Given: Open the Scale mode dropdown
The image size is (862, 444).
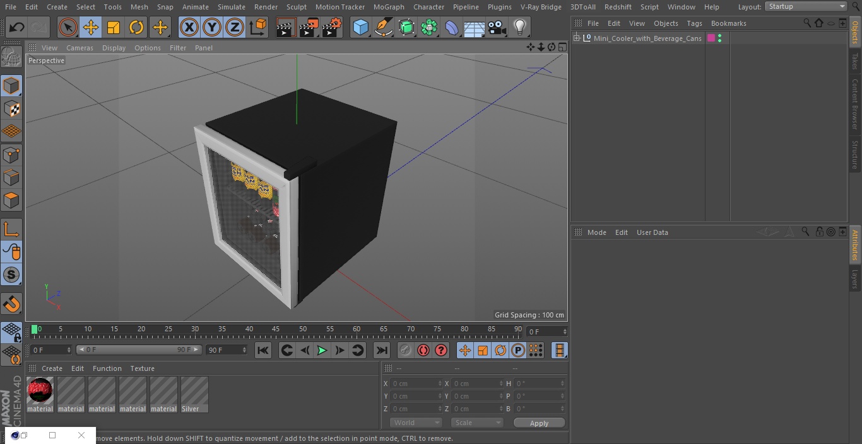Looking at the screenshot, I should [477, 423].
